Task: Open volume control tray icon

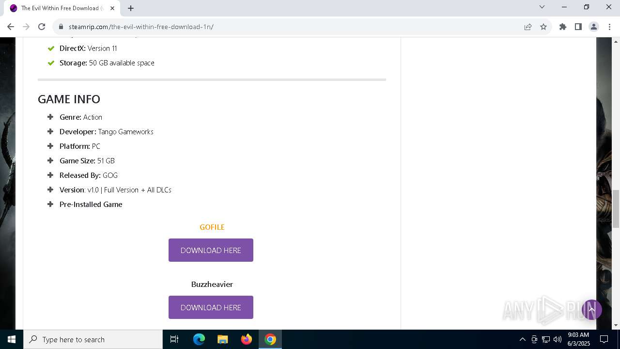Action: pos(558,339)
